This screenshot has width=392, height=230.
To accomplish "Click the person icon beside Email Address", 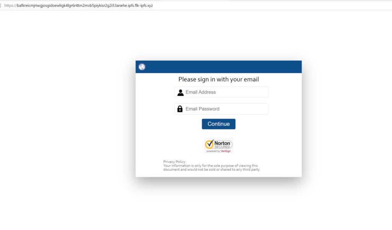I will (180, 92).
